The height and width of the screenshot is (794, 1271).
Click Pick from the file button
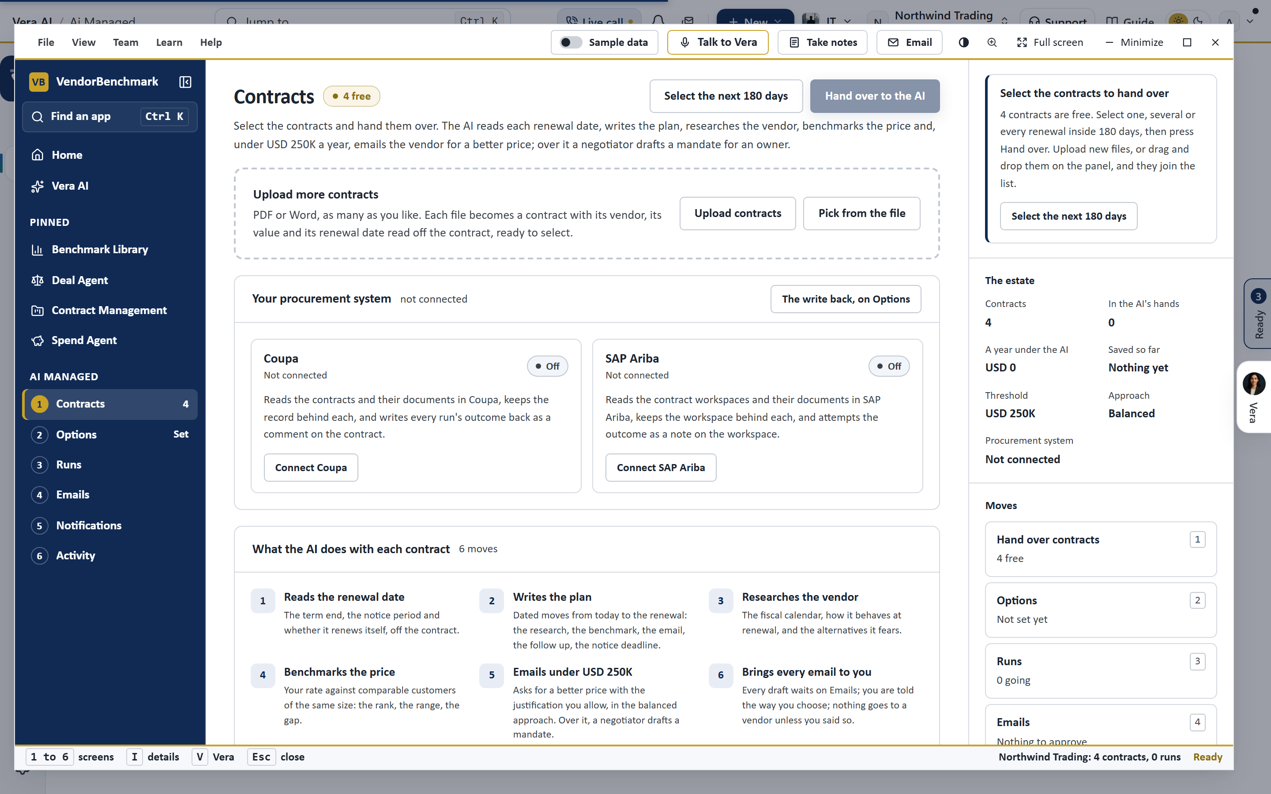861,213
